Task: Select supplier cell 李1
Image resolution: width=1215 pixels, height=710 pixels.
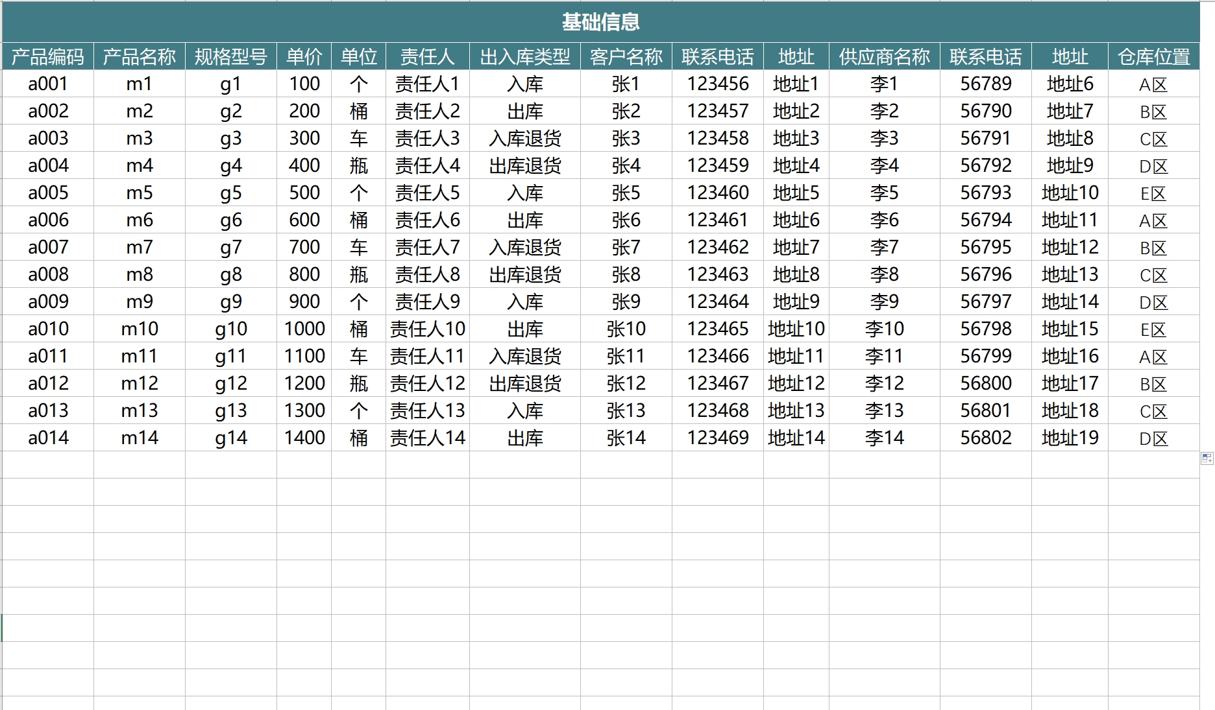Action: tap(885, 84)
